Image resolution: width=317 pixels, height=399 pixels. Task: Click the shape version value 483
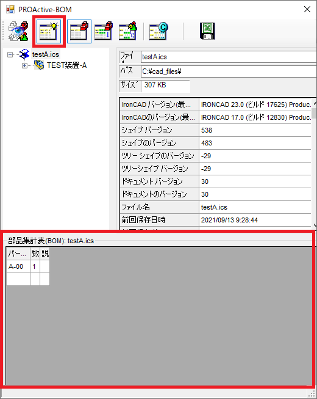[x=255, y=143]
